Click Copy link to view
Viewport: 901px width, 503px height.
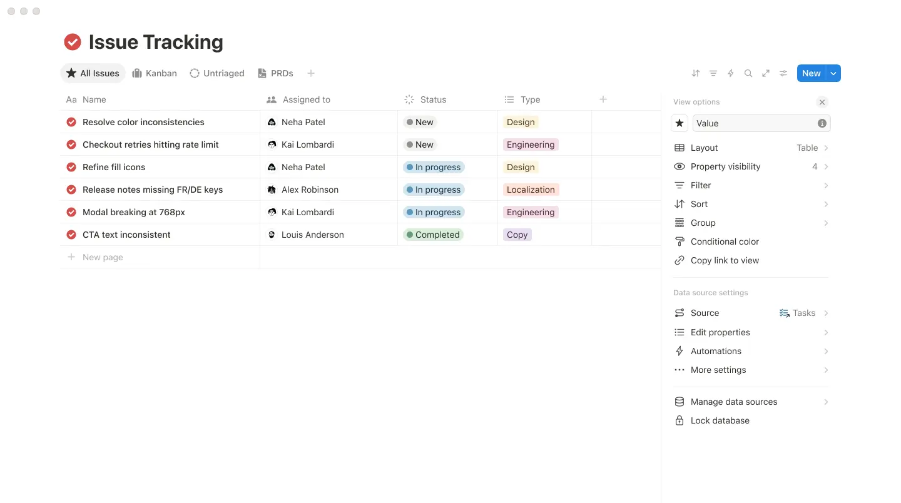point(725,260)
